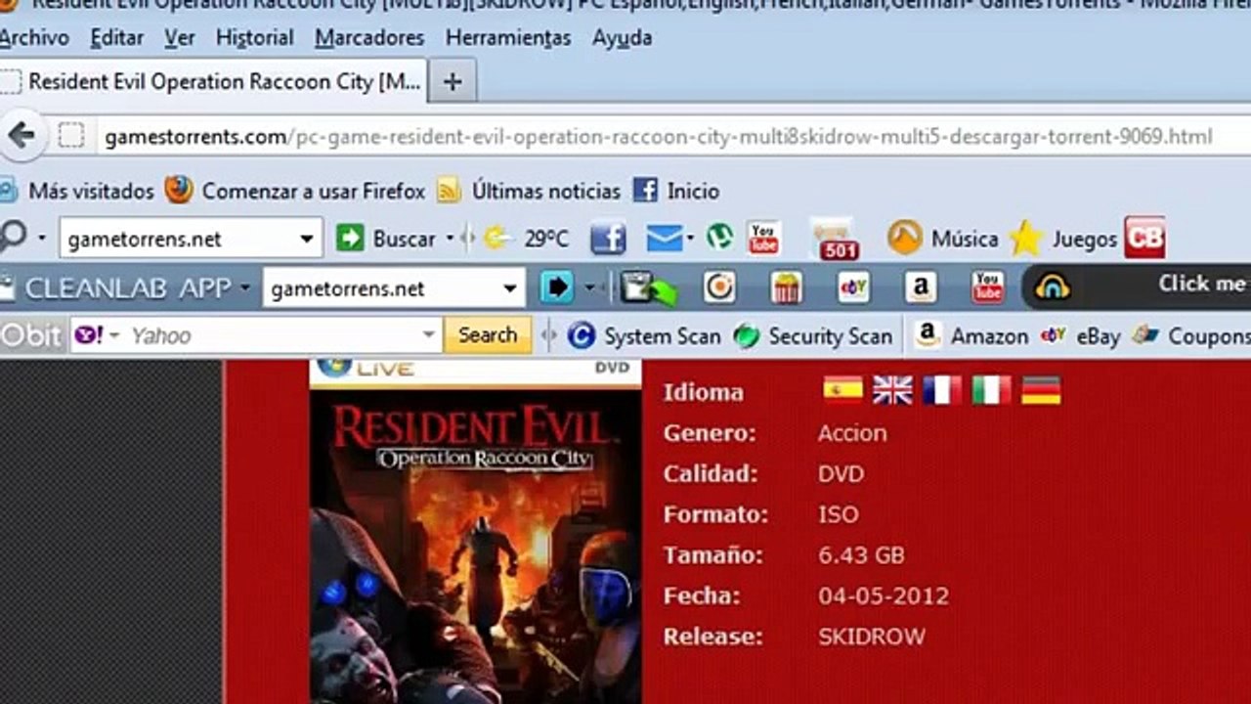
Task: Click the screenshot tool icon with green arrow
Action: coord(649,287)
